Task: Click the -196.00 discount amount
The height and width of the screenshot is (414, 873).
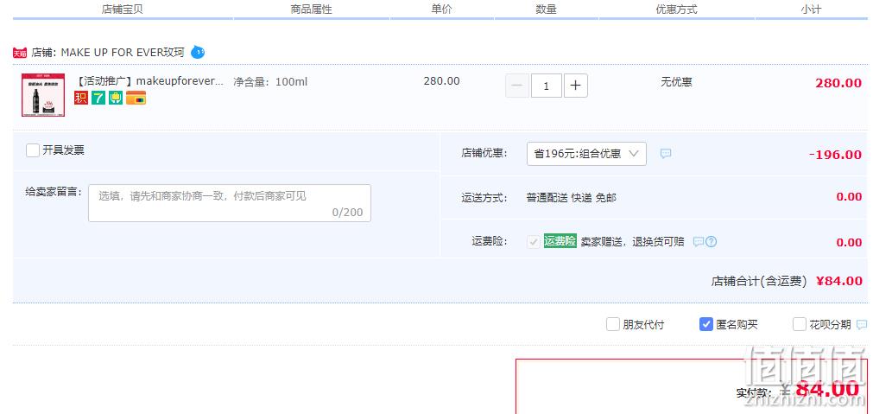Action: pos(835,155)
